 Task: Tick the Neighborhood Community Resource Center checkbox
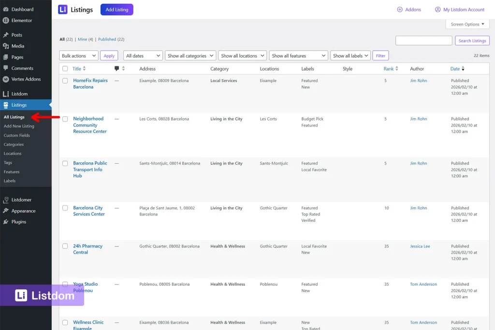(65, 119)
